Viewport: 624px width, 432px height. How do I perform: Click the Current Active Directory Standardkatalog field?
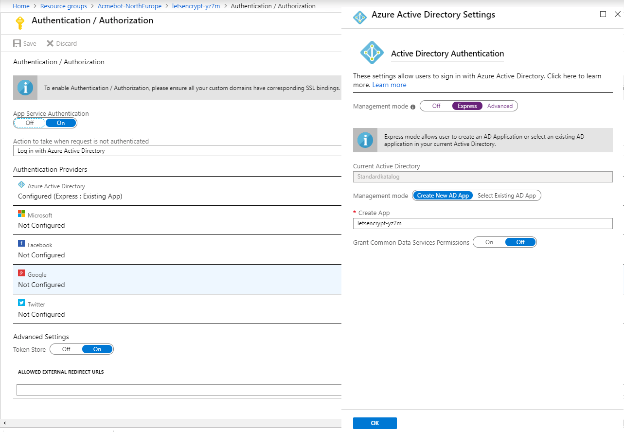pyautogui.click(x=483, y=177)
